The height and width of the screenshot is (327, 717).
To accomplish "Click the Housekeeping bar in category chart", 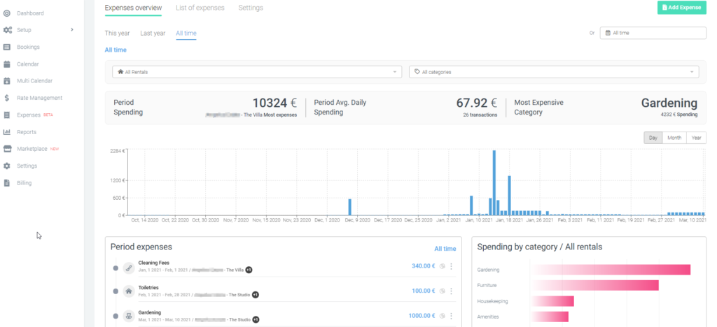I will tap(553, 301).
